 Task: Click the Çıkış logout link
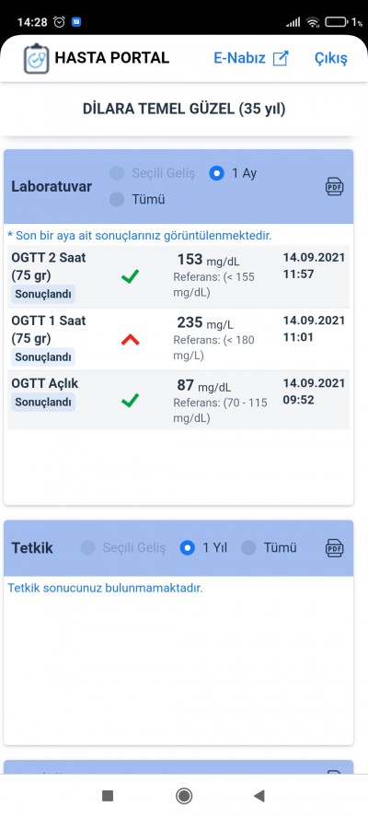coord(330,58)
